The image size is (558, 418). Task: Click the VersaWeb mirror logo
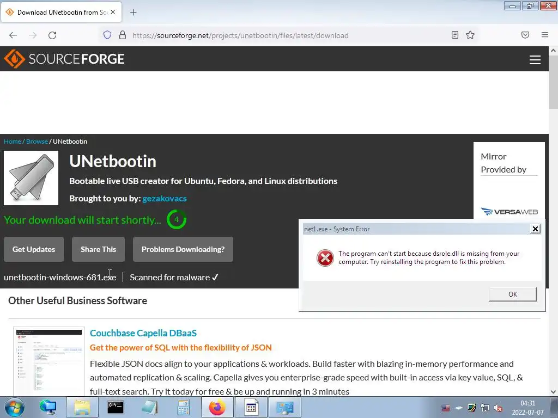click(x=510, y=212)
